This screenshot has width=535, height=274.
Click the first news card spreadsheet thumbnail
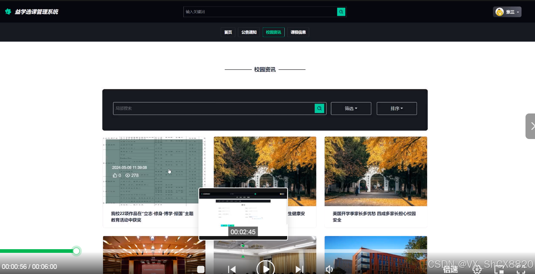(x=154, y=171)
